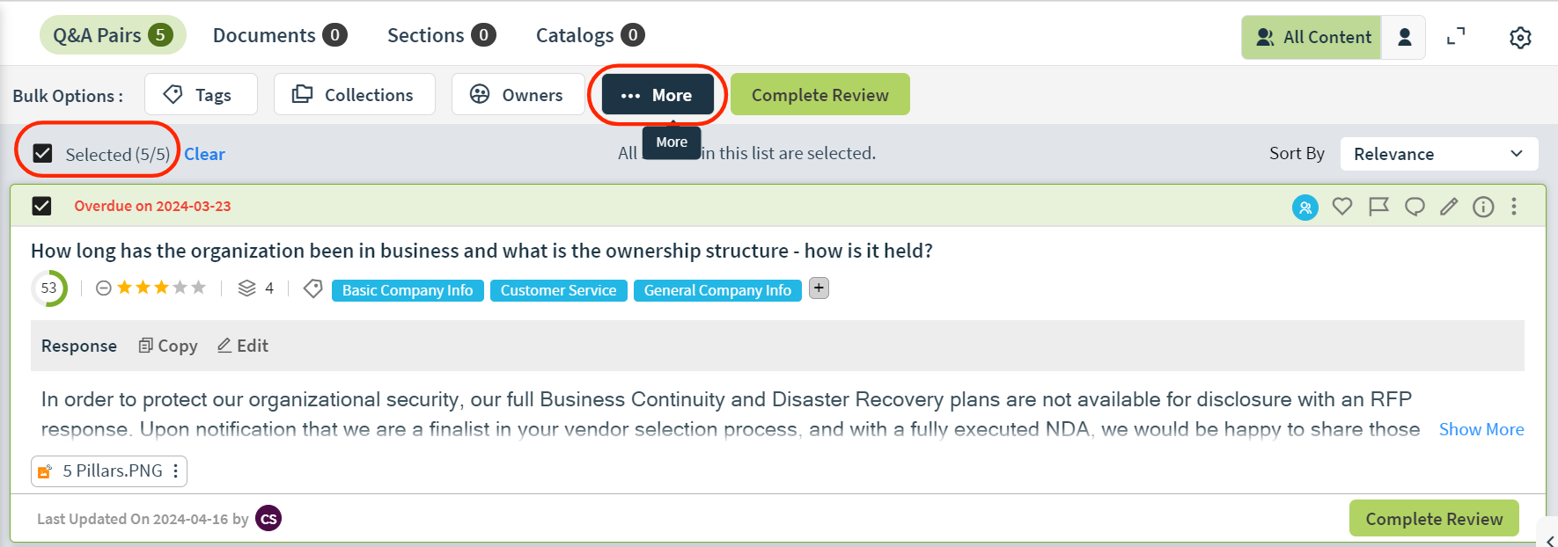Click the pencil edit icon in card header
Viewport: 1558px width, 547px height.
click(x=1449, y=207)
